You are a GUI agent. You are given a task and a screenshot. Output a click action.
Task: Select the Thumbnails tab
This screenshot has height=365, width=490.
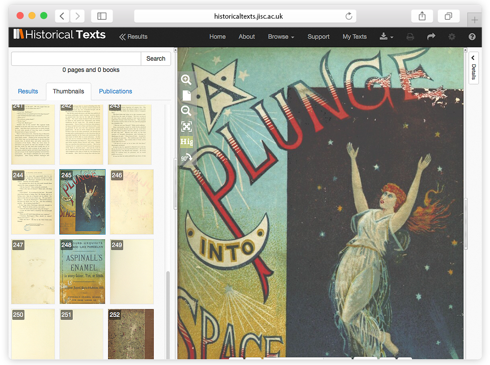[x=69, y=91]
